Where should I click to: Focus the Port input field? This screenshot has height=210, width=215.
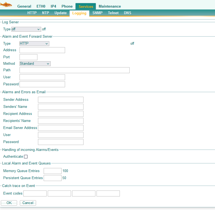click(x=28, y=57)
